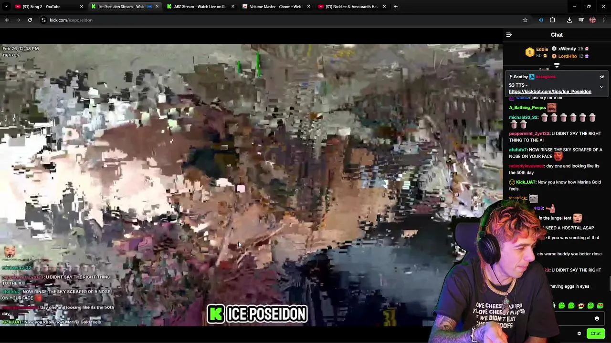The image size is (611, 343).
Task: Open the media control playlist icon
Action: (x=581, y=20)
